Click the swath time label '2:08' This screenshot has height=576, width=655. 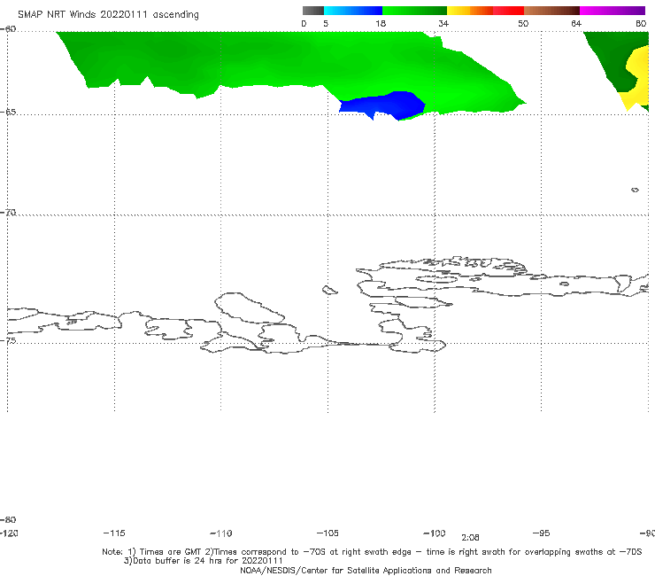(470, 538)
